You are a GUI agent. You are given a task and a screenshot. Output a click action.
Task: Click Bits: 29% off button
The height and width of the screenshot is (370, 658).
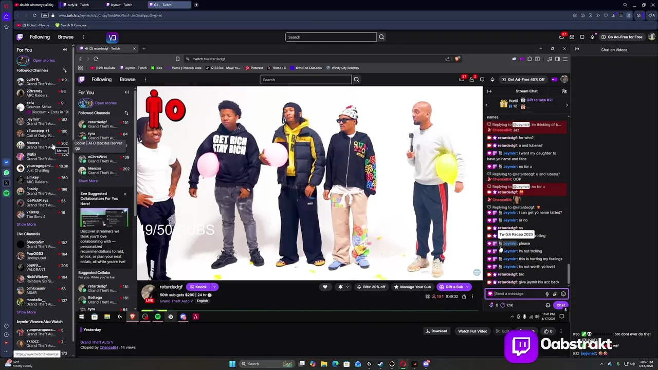pyautogui.click(x=371, y=287)
